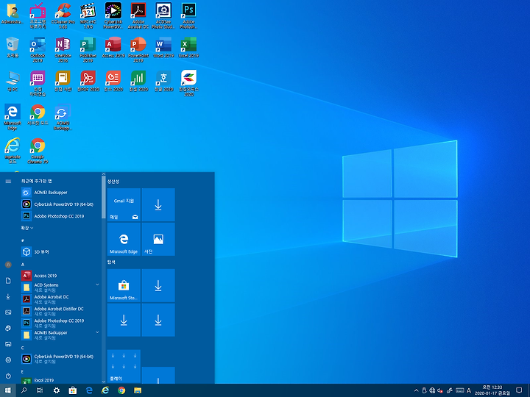Launch Adobe Photoshop from desktop shortcut
This screenshot has height=397, width=530.
[188, 15]
